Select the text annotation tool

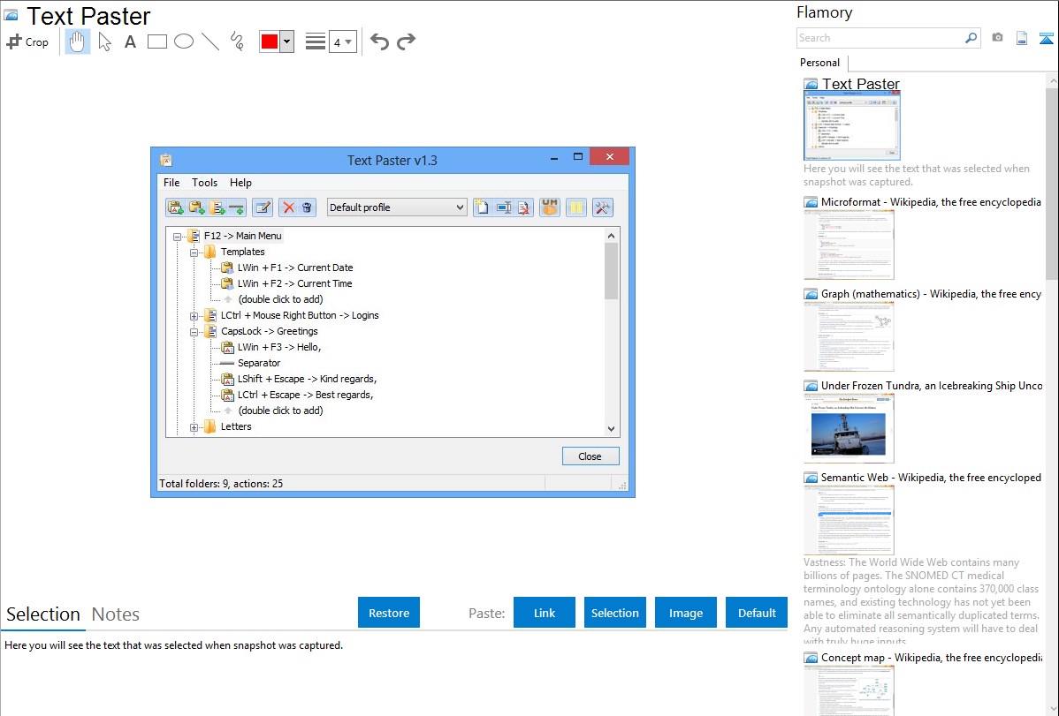(130, 41)
